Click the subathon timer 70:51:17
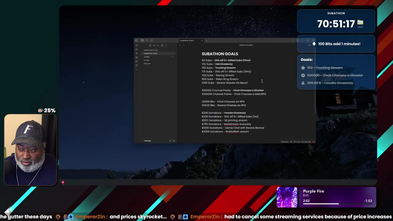 pos(336,24)
